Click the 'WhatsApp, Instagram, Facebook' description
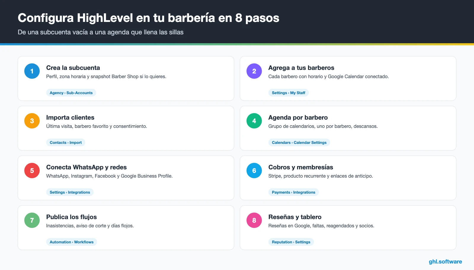The image size is (474, 270). [109, 176]
